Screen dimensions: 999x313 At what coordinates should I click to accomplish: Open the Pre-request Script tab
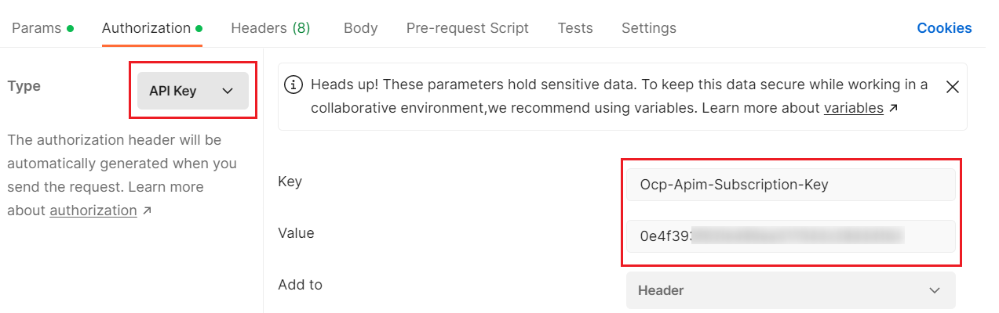click(467, 28)
